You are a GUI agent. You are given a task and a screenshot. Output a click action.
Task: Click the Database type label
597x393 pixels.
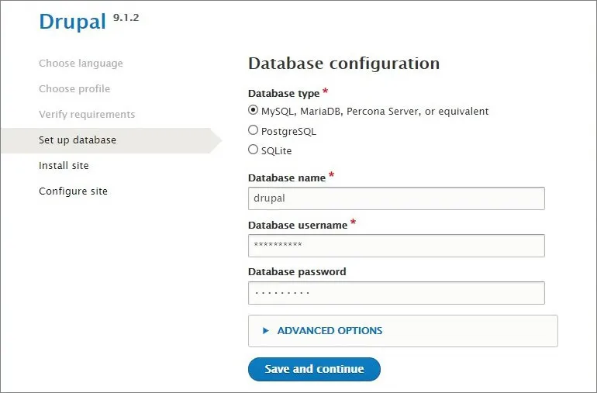point(284,93)
